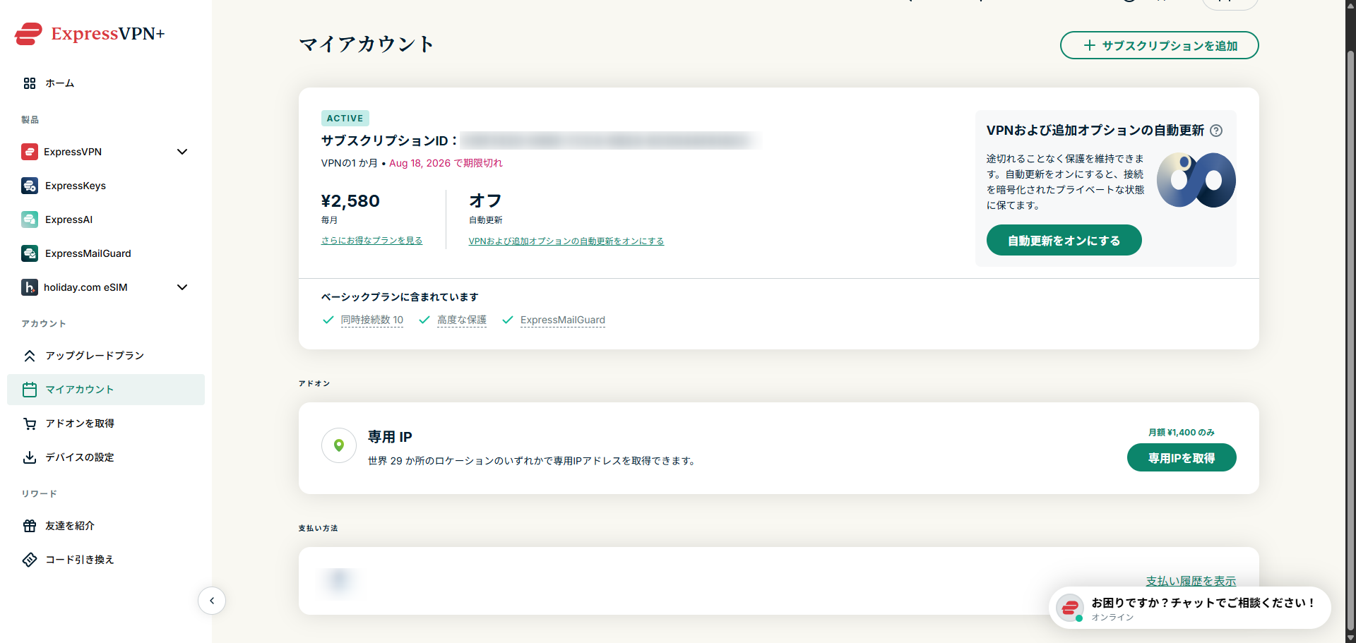Click ExpressMailGuard included feature link
Image resolution: width=1356 pixels, height=643 pixels.
coord(563,320)
